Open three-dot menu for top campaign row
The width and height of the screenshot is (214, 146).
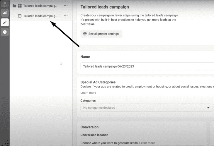pyautogui.click(x=66, y=6)
